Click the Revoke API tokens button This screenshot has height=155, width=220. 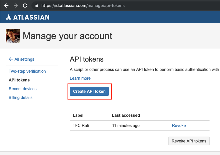point(189,141)
